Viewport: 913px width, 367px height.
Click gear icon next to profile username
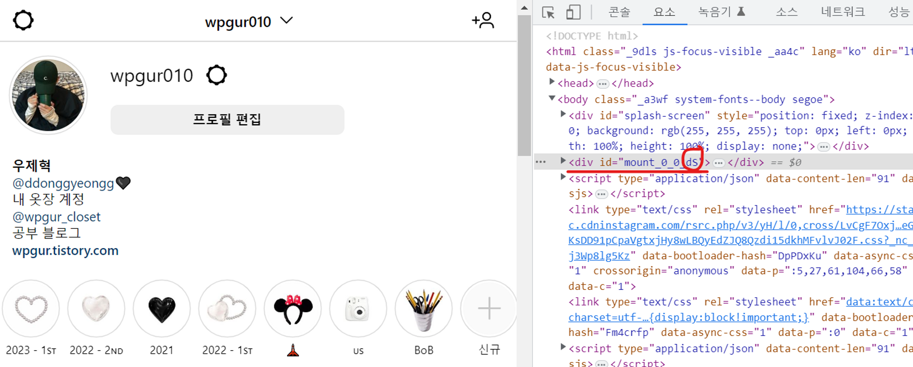coord(216,75)
